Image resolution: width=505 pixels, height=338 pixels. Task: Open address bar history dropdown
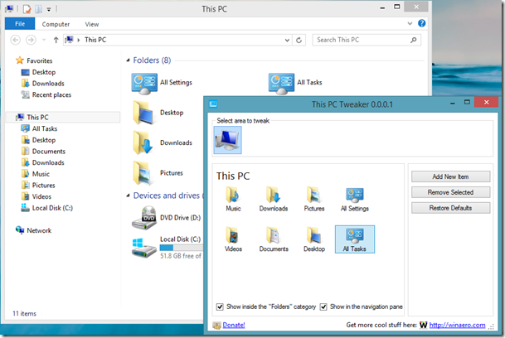[287, 41]
